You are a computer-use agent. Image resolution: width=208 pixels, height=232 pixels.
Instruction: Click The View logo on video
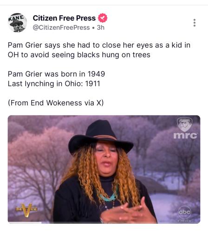(26, 210)
